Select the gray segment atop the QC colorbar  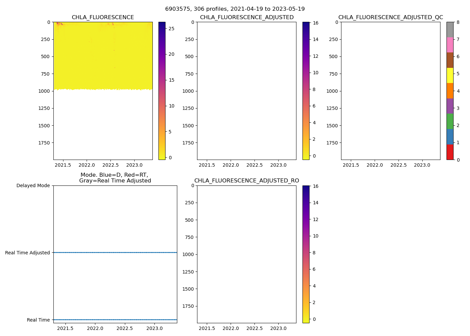450,30
